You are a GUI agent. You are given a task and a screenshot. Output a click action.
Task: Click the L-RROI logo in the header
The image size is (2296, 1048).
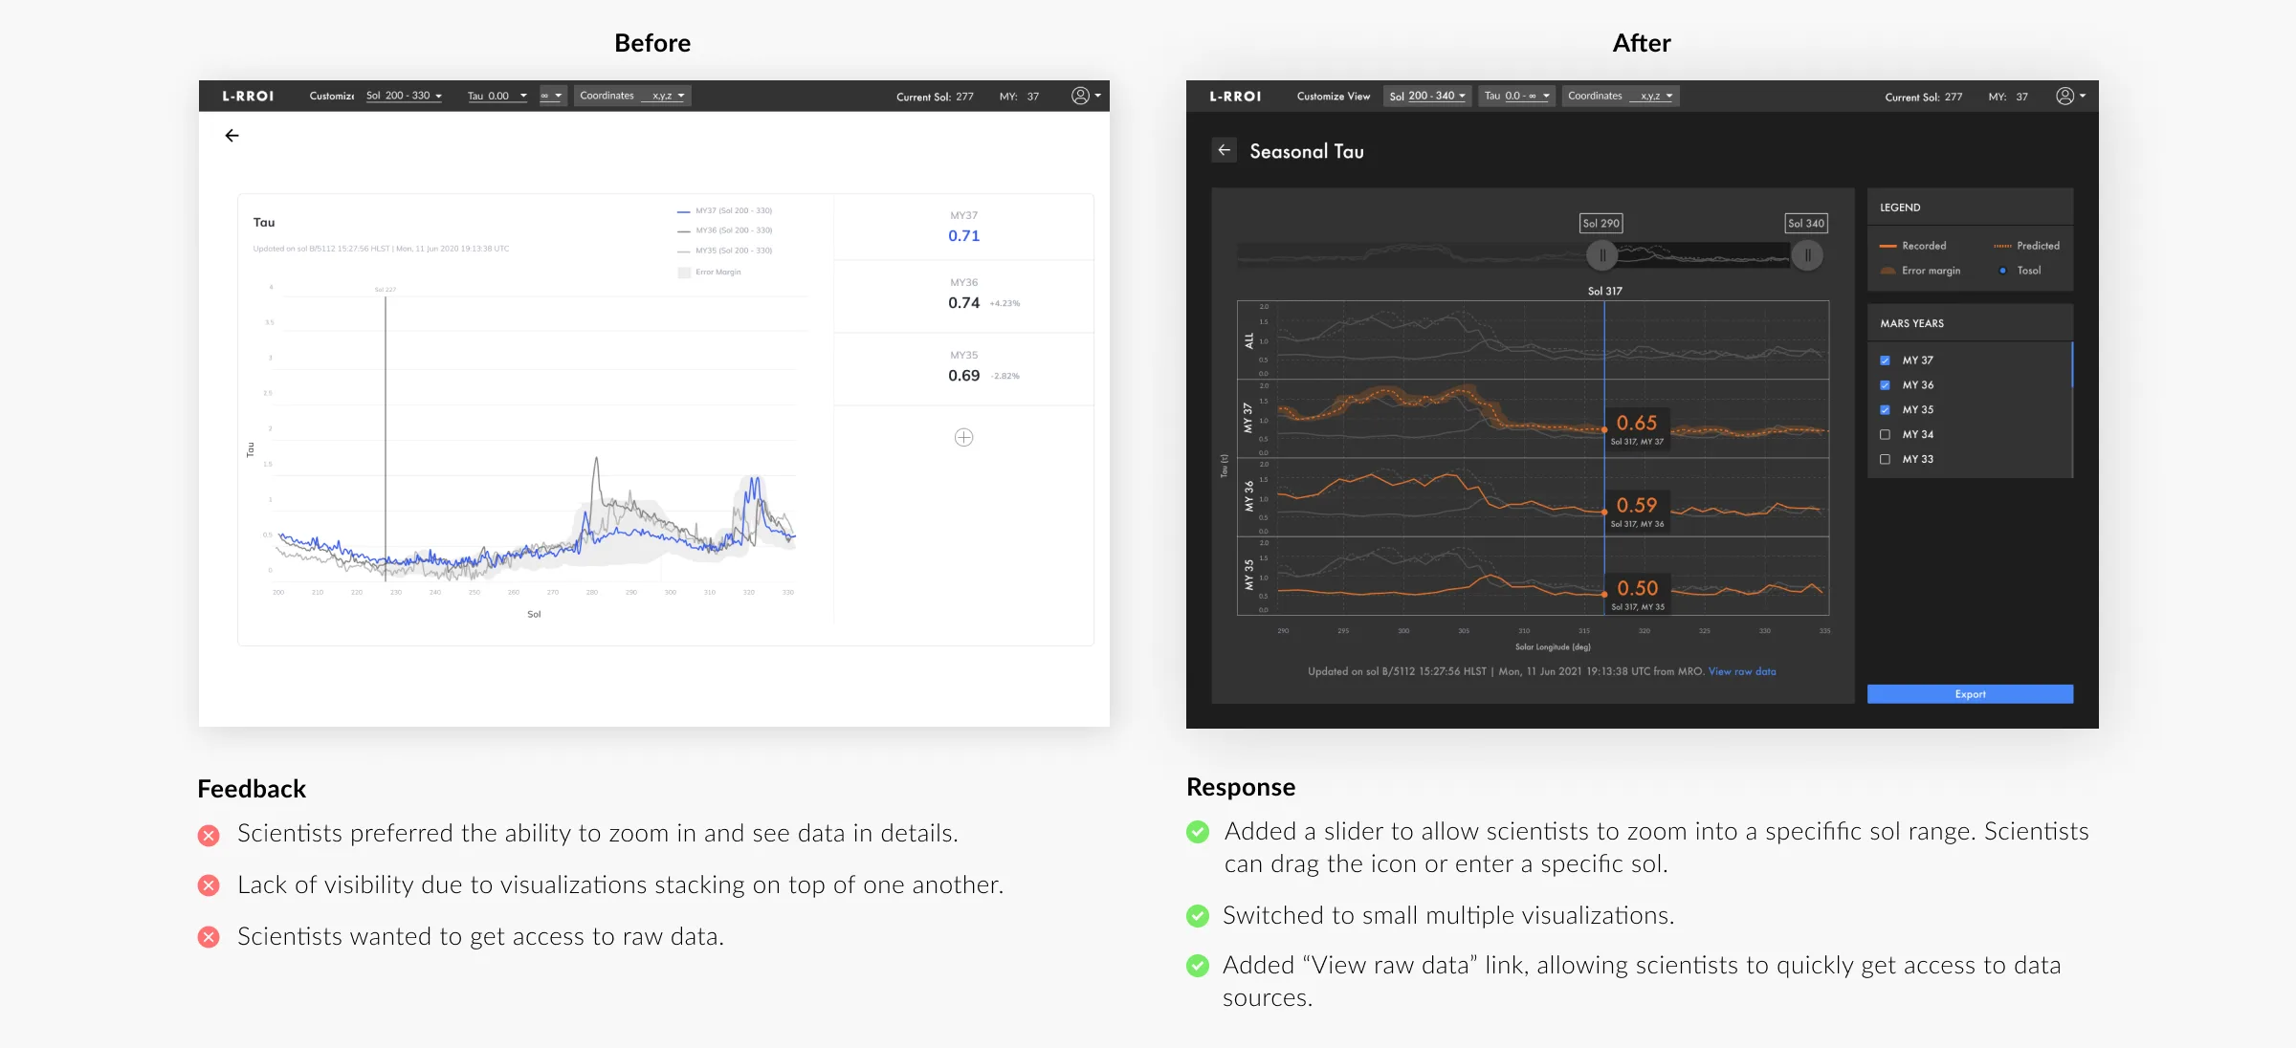pyautogui.click(x=1235, y=96)
